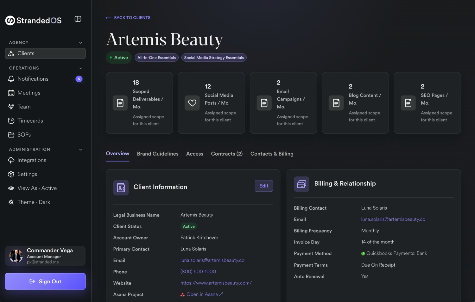The image size is (475, 302).
Task: Switch to the Access tab
Action: pyautogui.click(x=195, y=154)
